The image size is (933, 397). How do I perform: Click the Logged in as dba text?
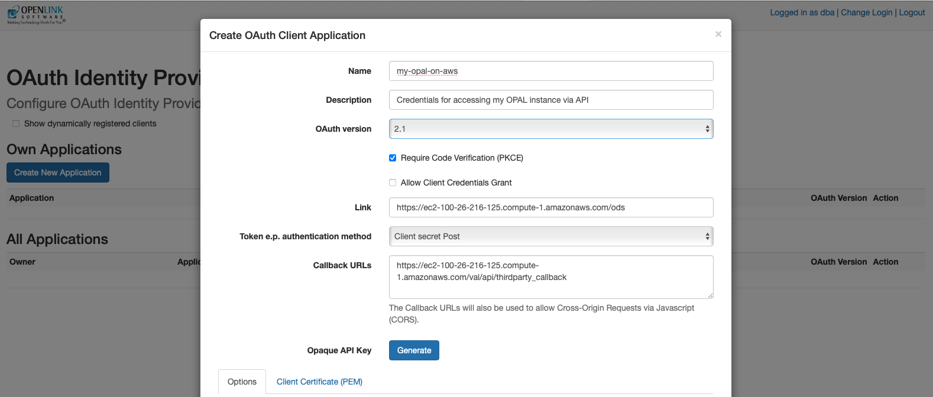802,12
